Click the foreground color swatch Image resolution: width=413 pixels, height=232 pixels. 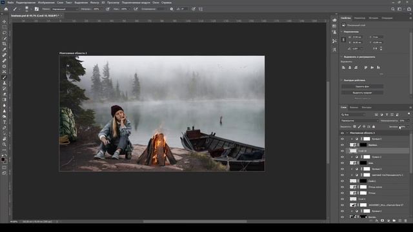click(x=3, y=159)
